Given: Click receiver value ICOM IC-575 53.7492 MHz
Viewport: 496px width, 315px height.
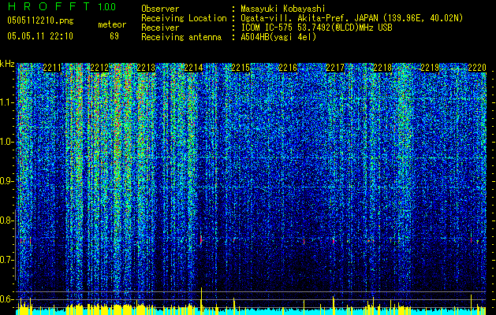Looking at the screenshot, I should coord(316,28).
